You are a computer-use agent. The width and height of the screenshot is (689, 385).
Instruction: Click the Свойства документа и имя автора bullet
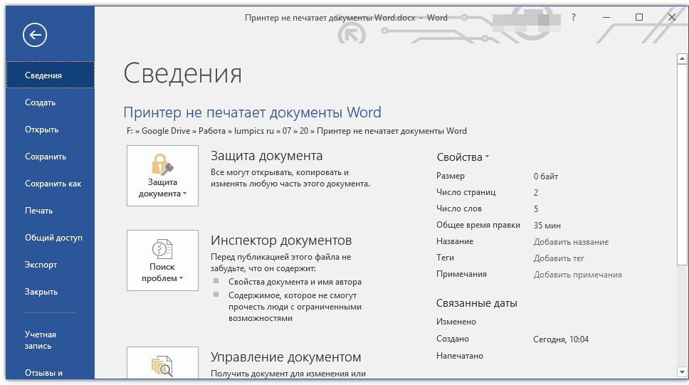pyautogui.click(x=295, y=282)
